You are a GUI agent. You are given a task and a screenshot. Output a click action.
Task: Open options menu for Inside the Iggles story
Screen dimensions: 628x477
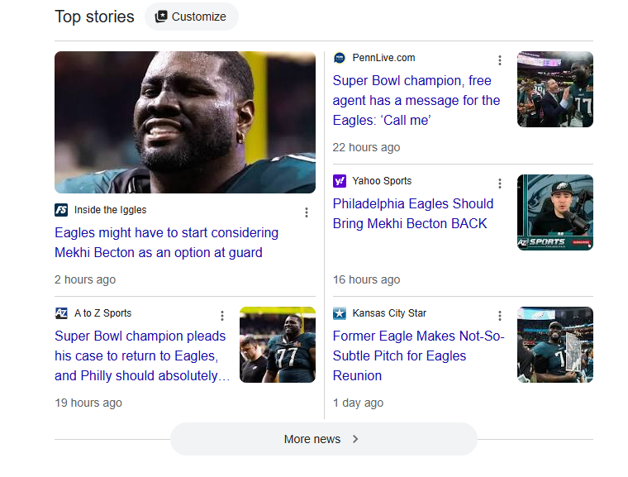[307, 212]
